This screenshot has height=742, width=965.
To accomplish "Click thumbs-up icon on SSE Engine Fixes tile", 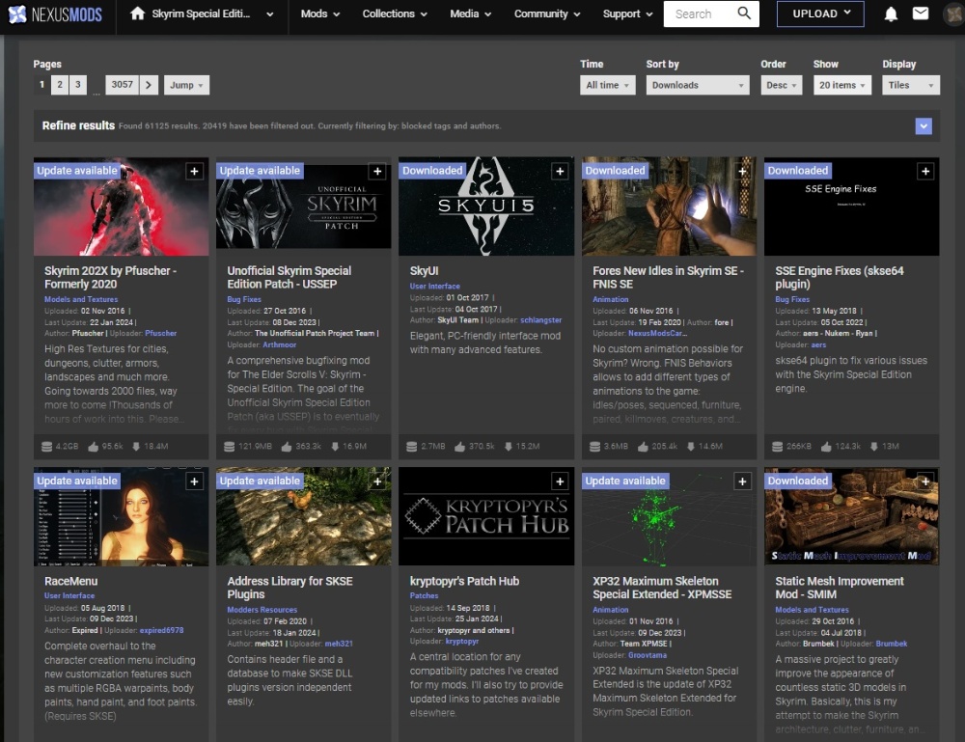I will tap(826, 447).
